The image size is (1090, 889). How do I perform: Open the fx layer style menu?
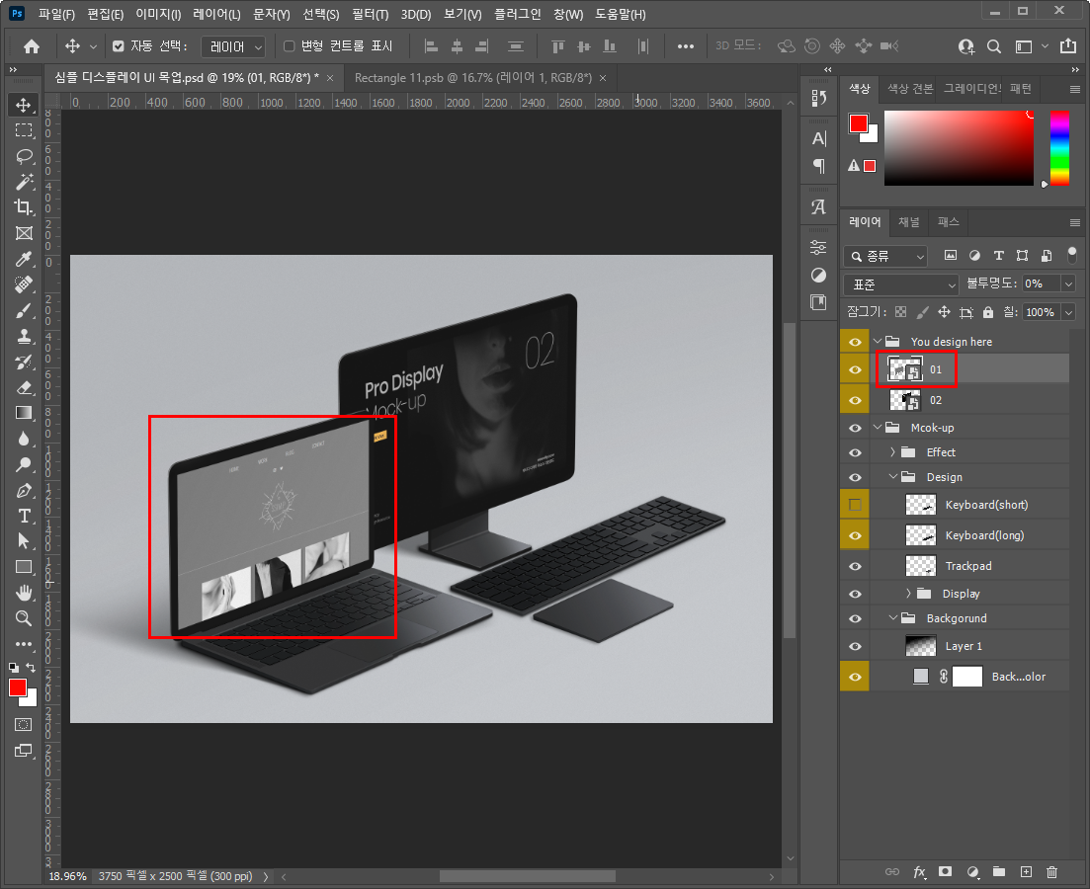920,871
